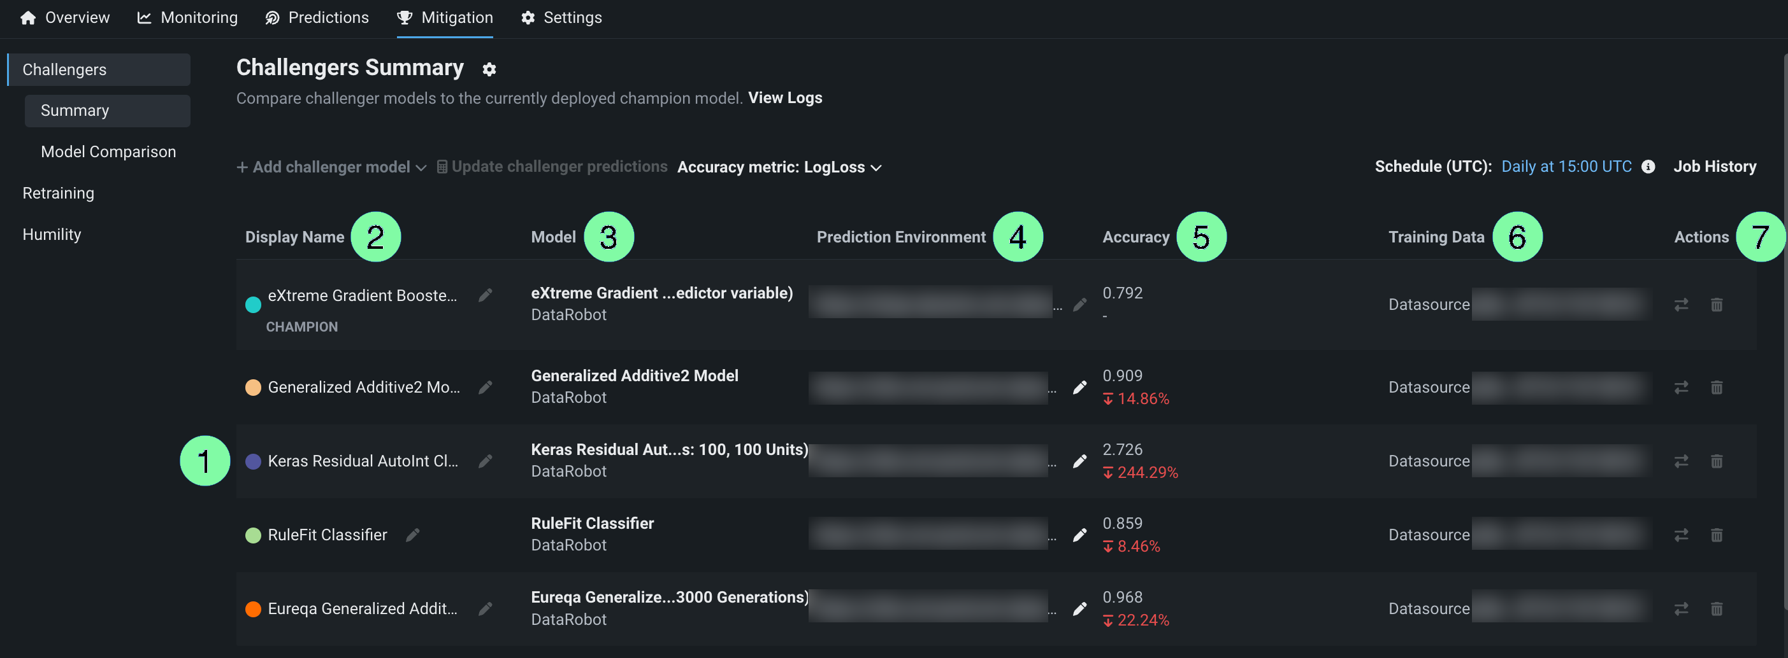Expand the Accuracy metric LogLoss dropdown
Viewport: 1788px width, 658px height.
tap(779, 167)
